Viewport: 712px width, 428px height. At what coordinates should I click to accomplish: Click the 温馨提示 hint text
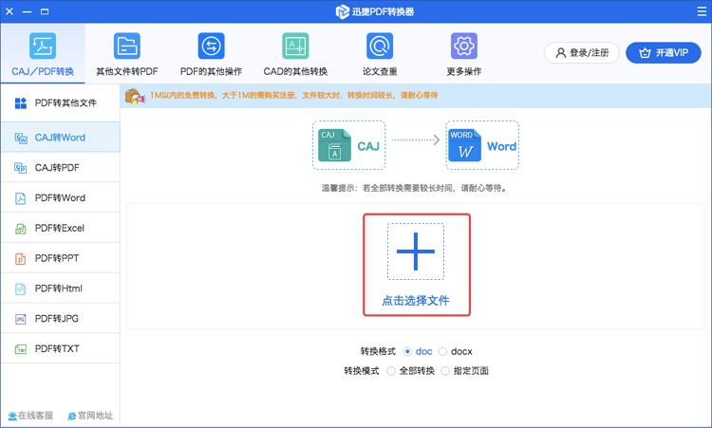pyautogui.click(x=414, y=188)
